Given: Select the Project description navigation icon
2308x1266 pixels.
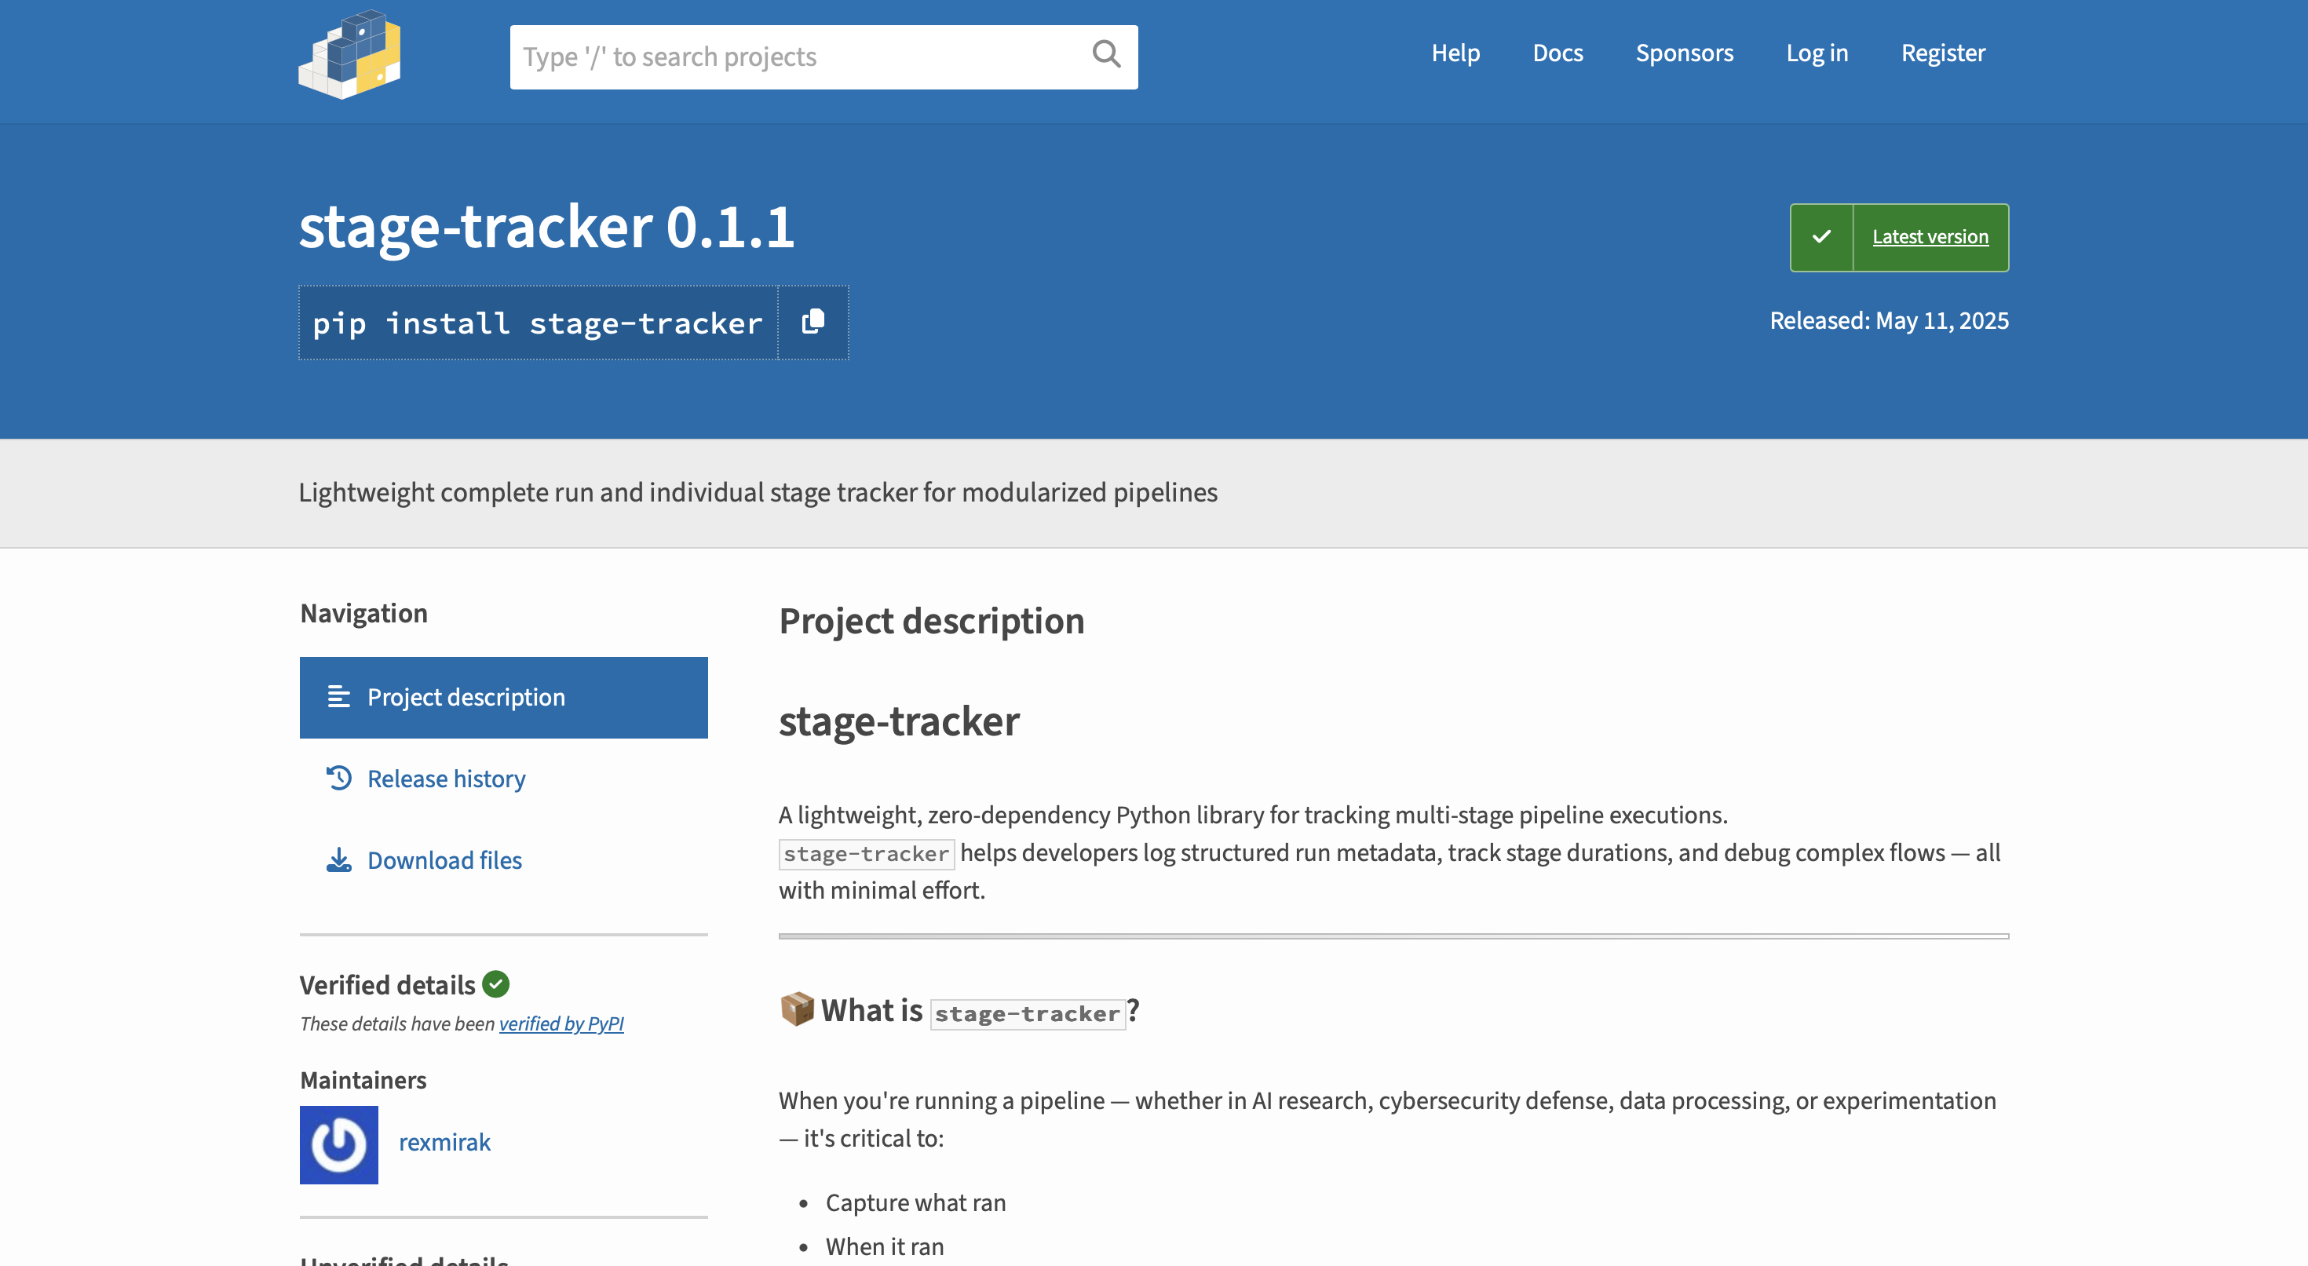Looking at the screenshot, I should 338,696.
